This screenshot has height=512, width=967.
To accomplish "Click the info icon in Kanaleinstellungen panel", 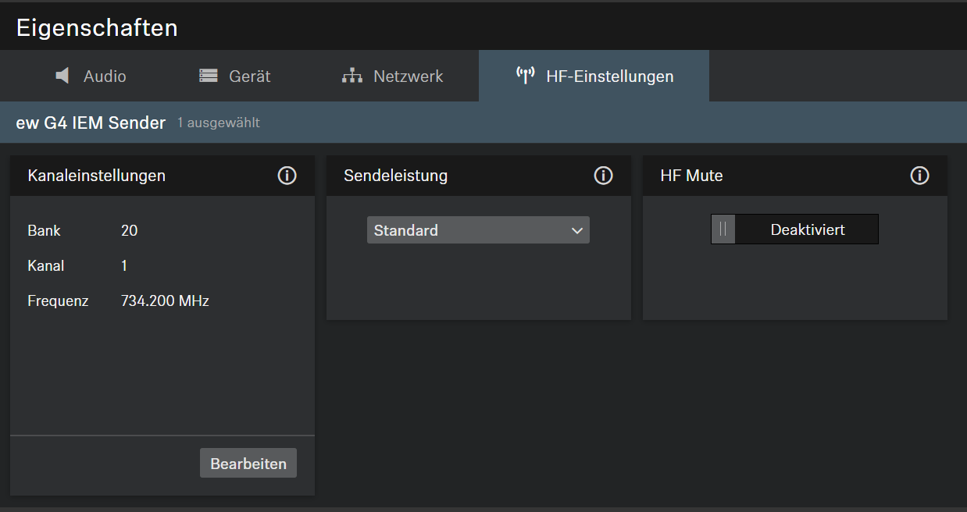I will coord(287,176).
